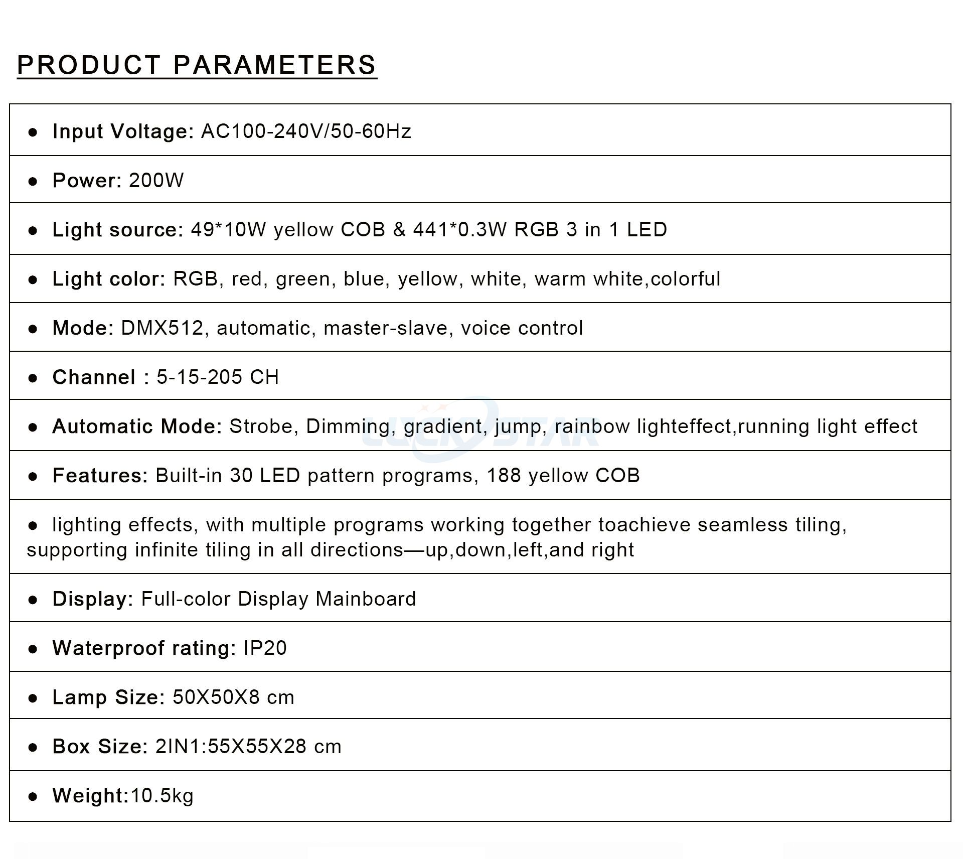Viewport: 963px width, 859px height.
Task: Click the Weight label
Action: [x=91, y=796]
